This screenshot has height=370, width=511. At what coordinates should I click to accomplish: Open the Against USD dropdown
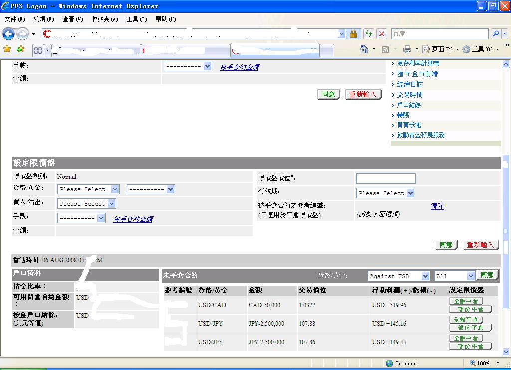pos(399,276)
